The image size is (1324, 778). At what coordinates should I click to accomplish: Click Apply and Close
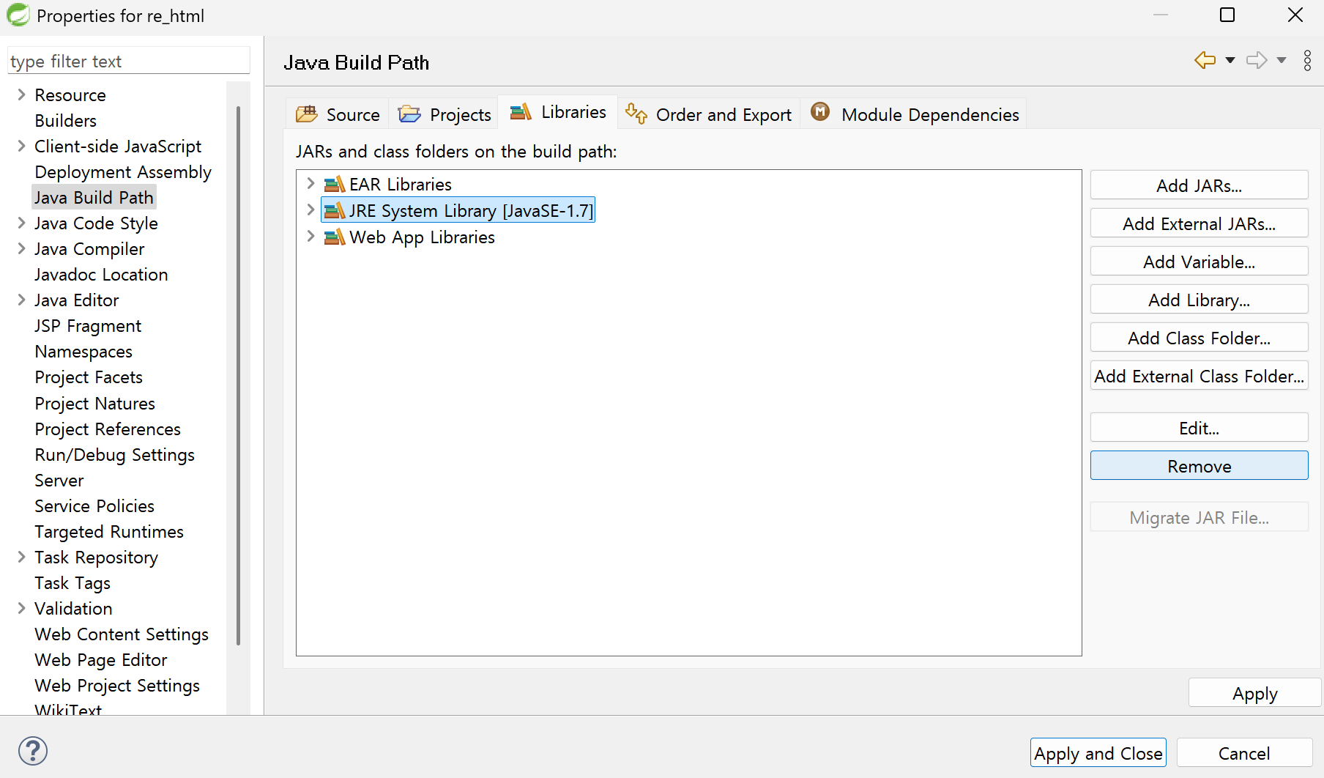pyautogui.click(x=1098, y=753)
